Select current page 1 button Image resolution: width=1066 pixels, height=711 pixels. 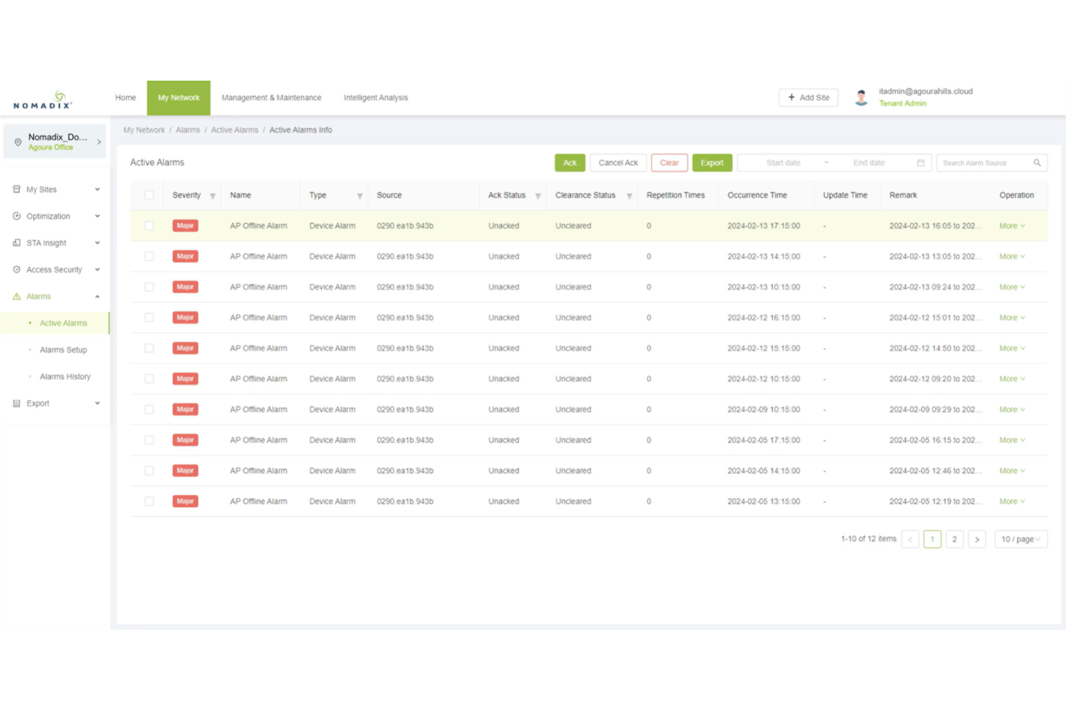tap(932, 540)
